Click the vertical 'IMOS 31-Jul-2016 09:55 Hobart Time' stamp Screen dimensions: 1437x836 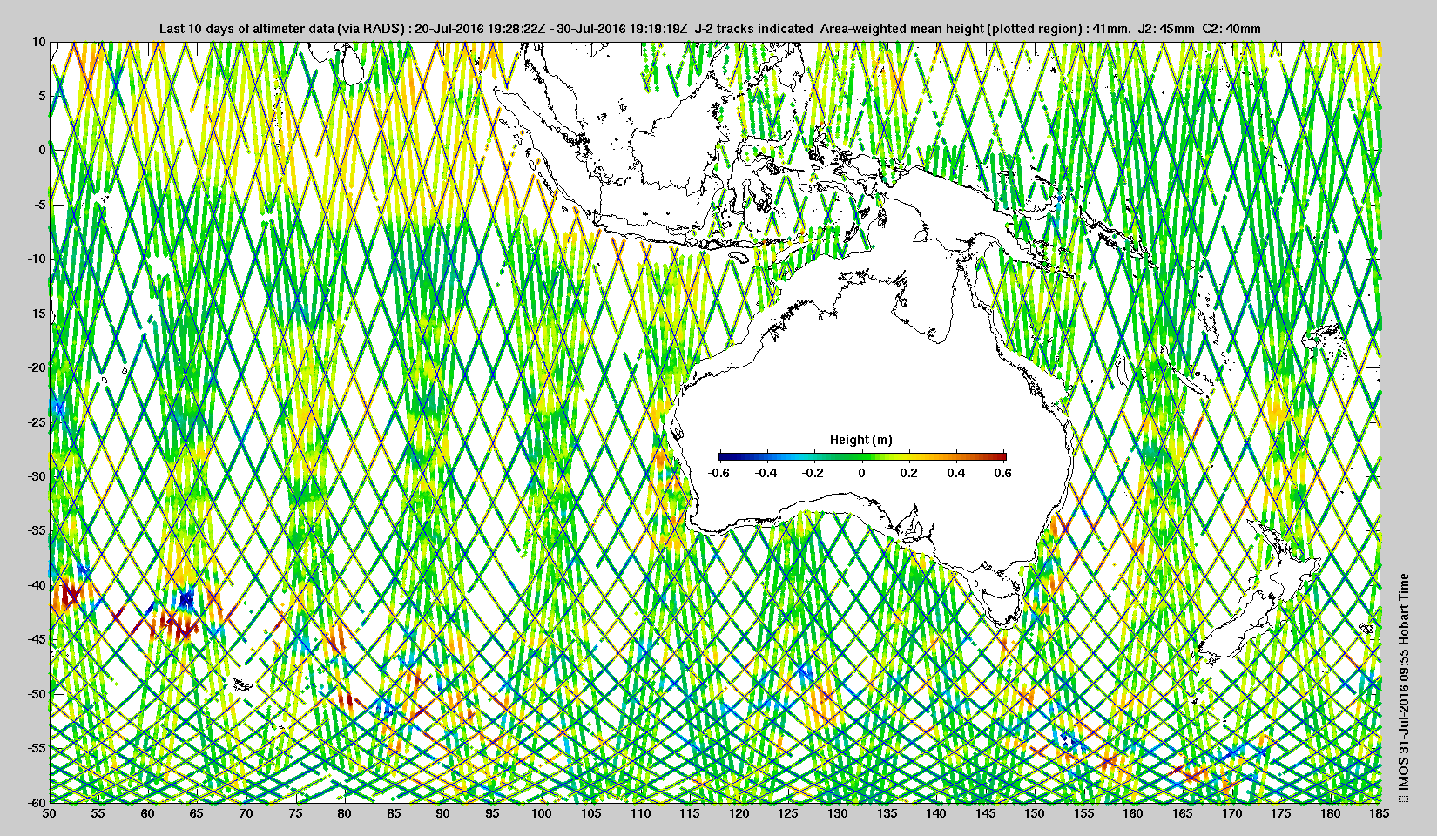tap(1403, 682)
